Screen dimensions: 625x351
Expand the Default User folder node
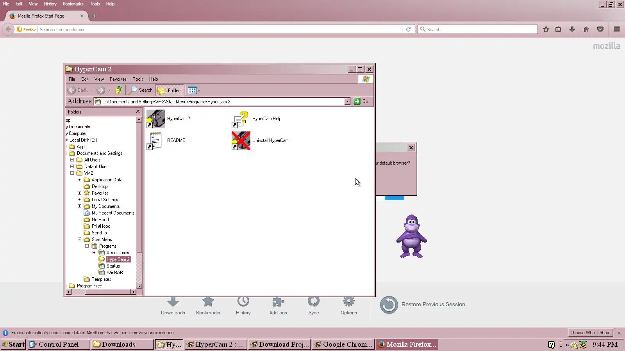point(72,167)
